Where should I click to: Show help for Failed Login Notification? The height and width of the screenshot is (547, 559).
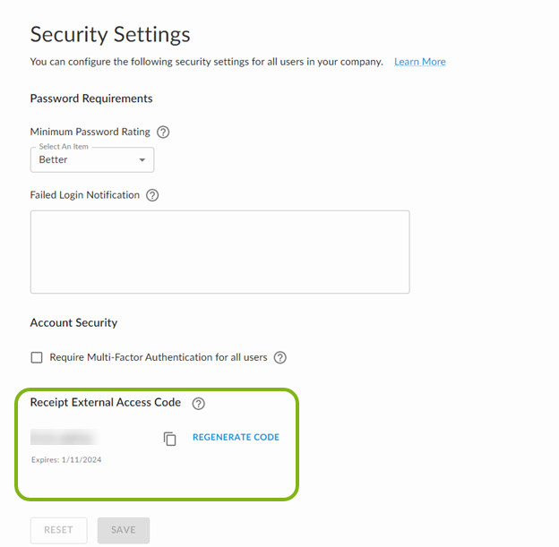point(152,195)
